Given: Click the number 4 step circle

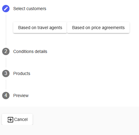Looking at the screenshot, I should tap(6, 96).
